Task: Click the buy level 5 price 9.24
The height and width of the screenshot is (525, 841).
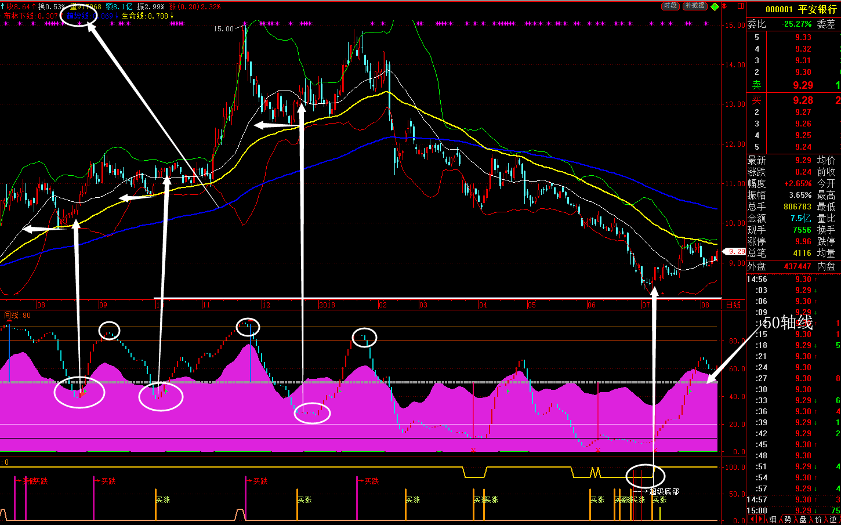Action: [x=803, y=147]
